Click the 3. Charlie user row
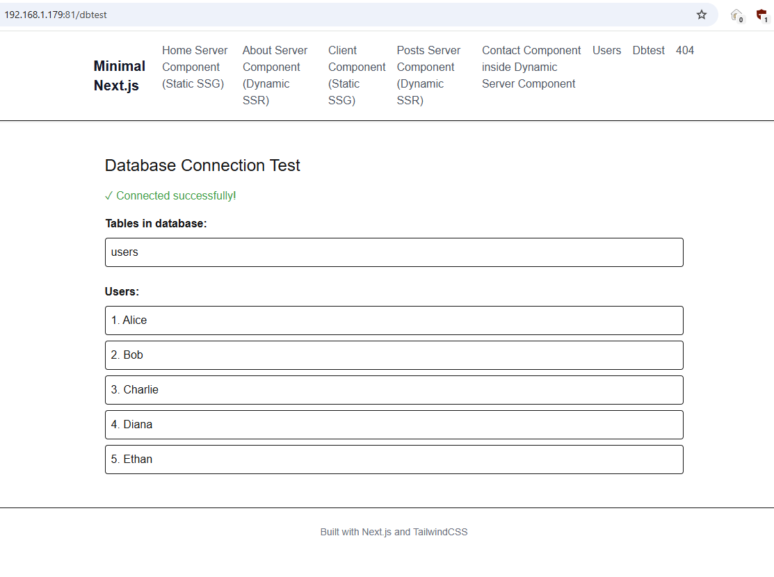This screenshot has width=774, height=577. 394,390
